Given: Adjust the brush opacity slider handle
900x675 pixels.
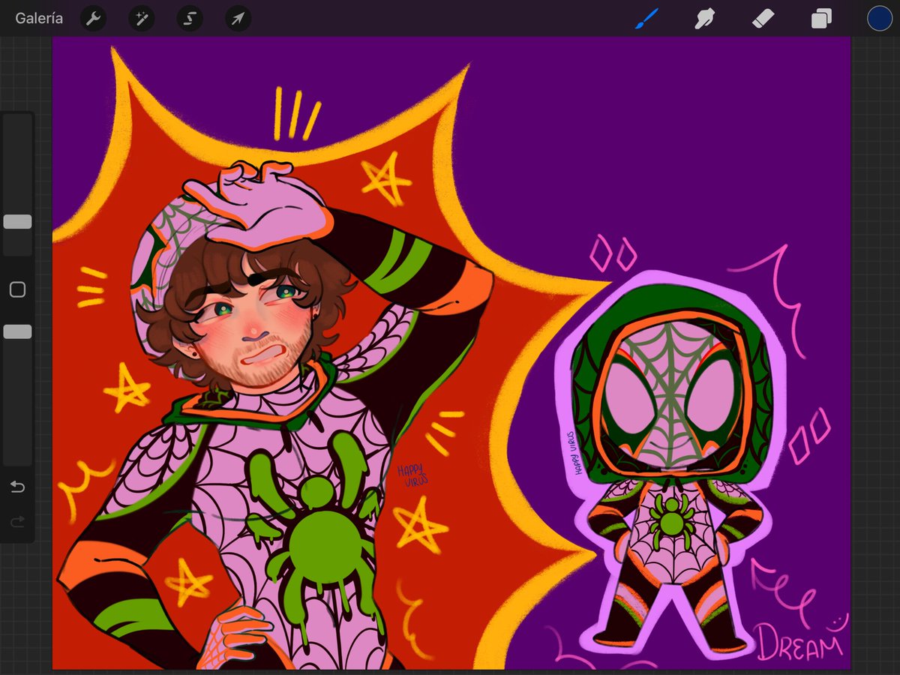Looking at the screenshot, I should pos(17,331).
